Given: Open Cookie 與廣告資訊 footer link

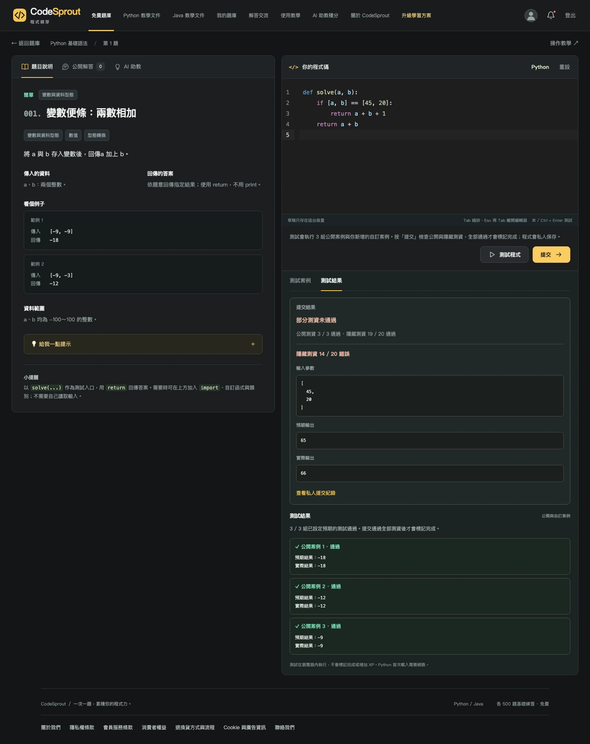Looking at the screenshot, I should point(245,728).
